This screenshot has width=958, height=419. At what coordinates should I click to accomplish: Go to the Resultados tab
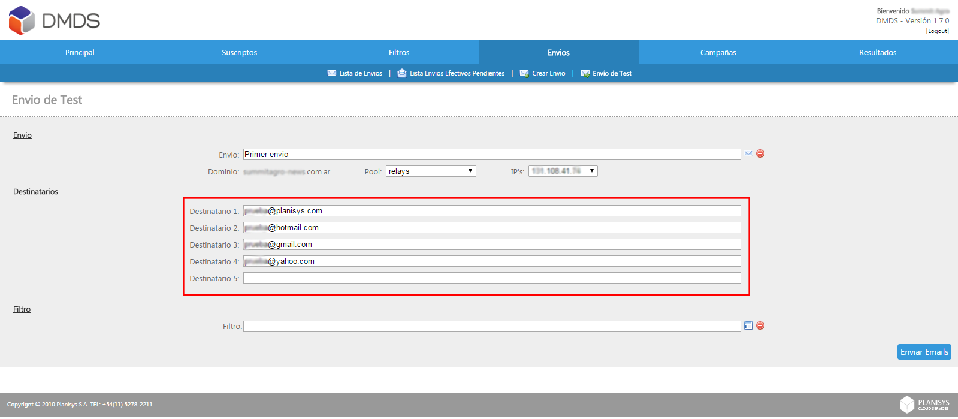click(x=878, y=53)
